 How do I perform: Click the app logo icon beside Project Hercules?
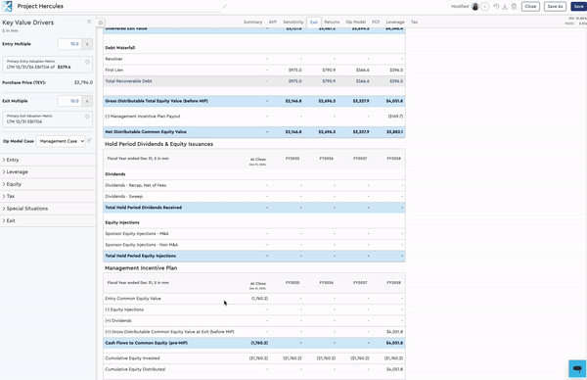tap(7, 6)
